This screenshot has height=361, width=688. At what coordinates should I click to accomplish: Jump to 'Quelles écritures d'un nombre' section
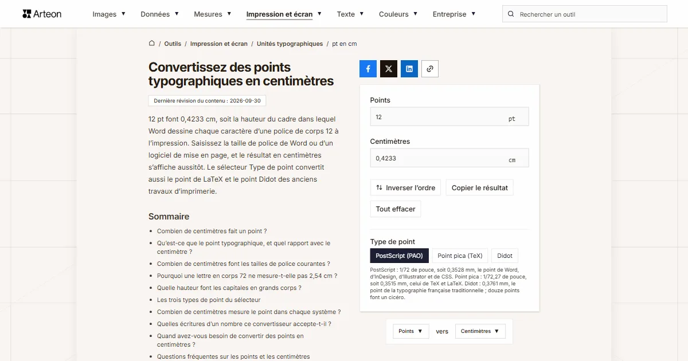(244, 324)
